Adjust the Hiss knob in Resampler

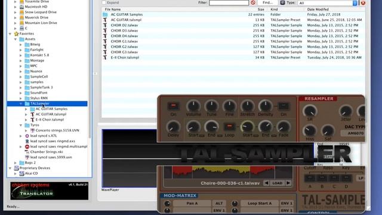(x=310, y=131)
